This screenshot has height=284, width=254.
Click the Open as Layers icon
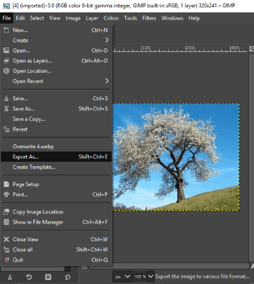[x=6, y=61]
